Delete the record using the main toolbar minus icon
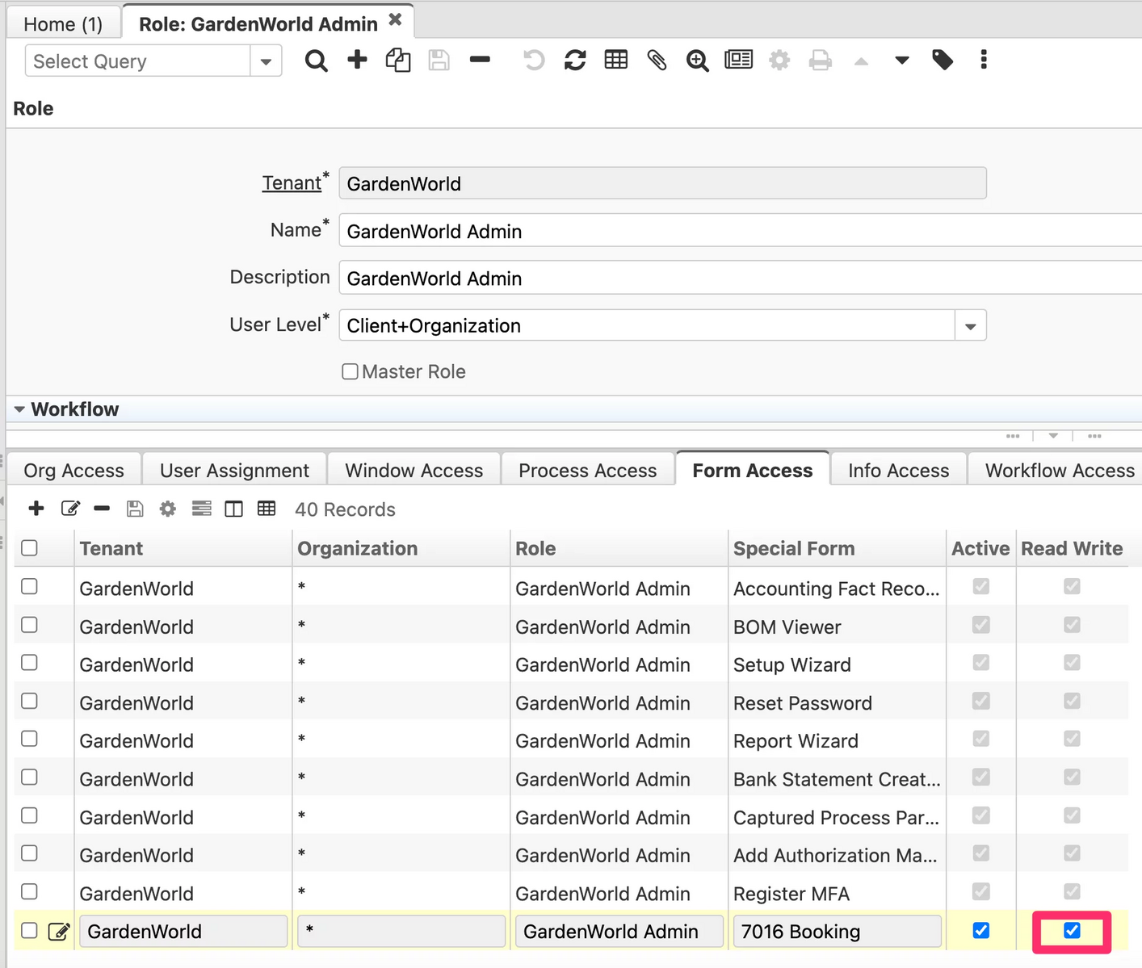 480,60
